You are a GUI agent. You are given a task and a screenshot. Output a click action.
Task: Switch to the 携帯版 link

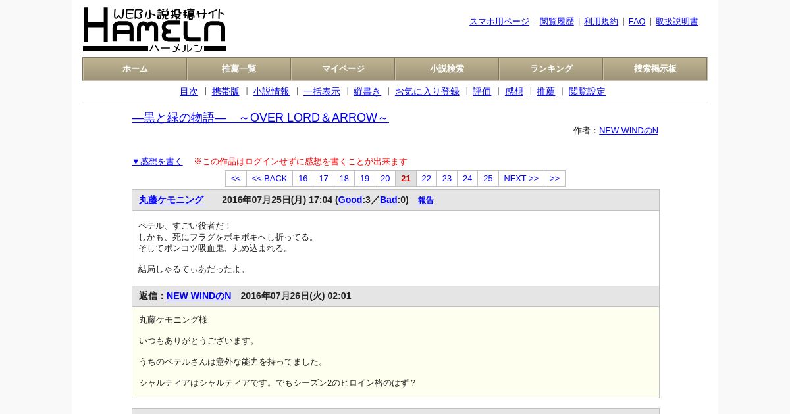226,92
